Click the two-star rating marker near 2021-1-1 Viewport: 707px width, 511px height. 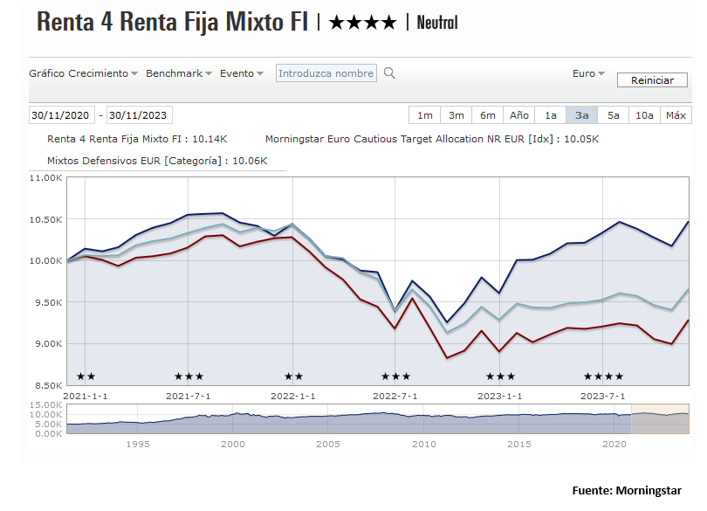pos(86,376)
